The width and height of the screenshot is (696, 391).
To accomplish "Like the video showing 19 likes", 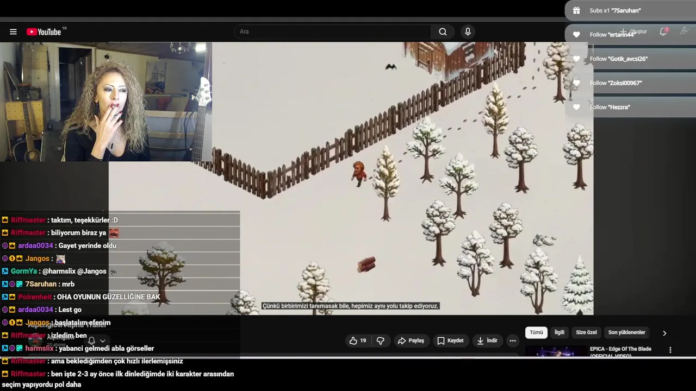I will [x=358, y=340].
